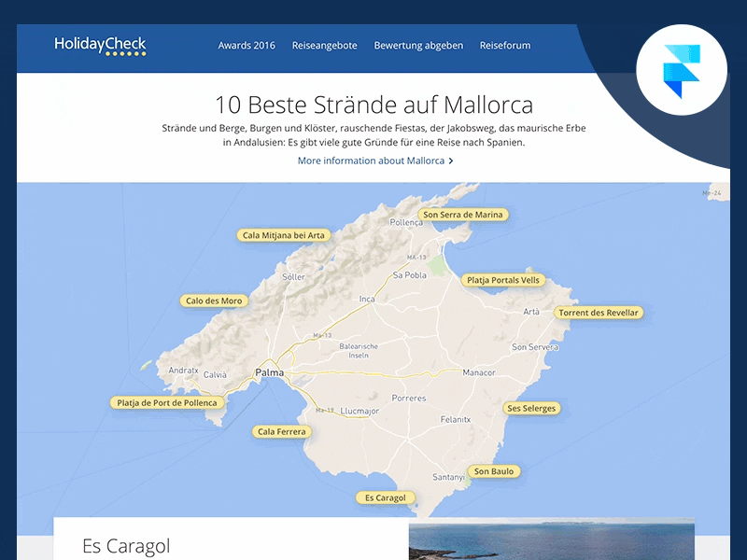747x560 pixels.
Task: Click the HolidayCheck logo
Action: tap(100, 46)
